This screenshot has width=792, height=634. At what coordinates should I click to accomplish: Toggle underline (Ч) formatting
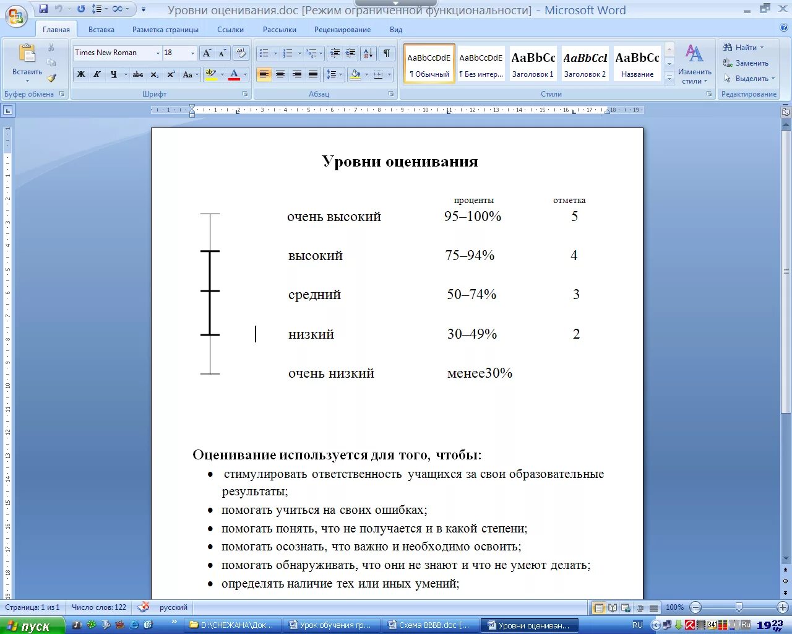pos(113,74)
